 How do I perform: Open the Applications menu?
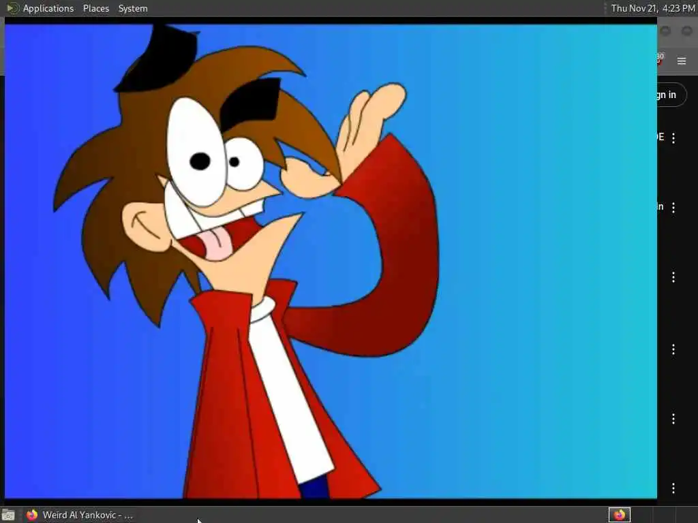tap(48, 8)
